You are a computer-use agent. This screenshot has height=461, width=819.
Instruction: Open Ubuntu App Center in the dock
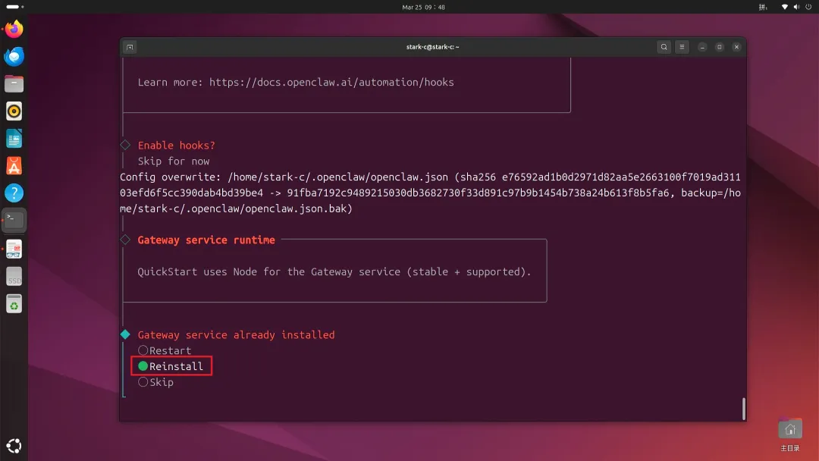14,166
